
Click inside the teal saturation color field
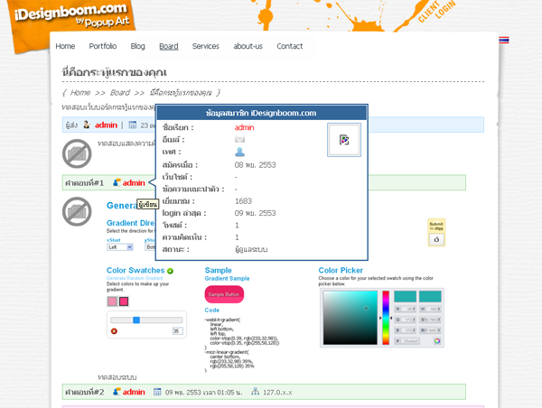350,318
